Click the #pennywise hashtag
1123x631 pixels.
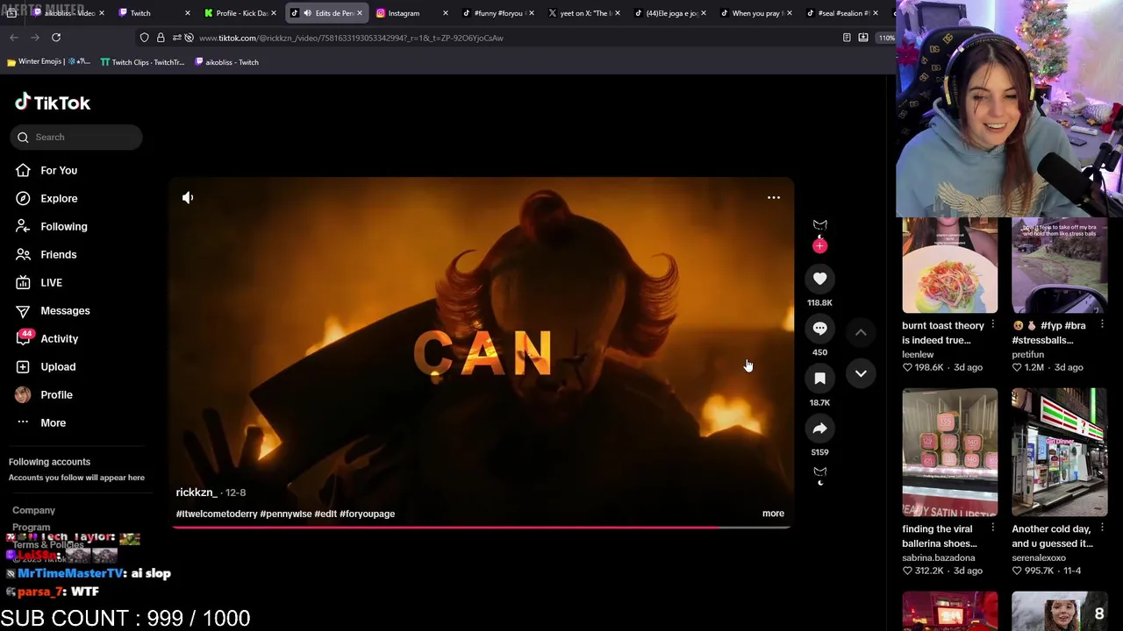(x=286, y=514)
